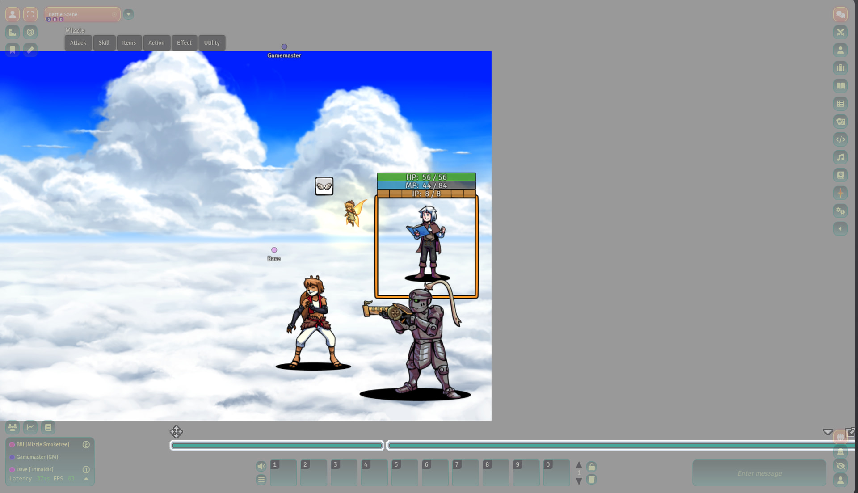Click the four-arrow move handle above the bars
The width and height of the screenshot is (858, 493).
click(176, 432)
